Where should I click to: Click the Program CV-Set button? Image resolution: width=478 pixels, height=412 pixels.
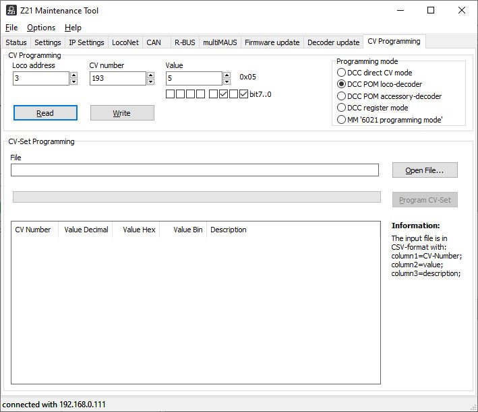(x=425, y=200)
